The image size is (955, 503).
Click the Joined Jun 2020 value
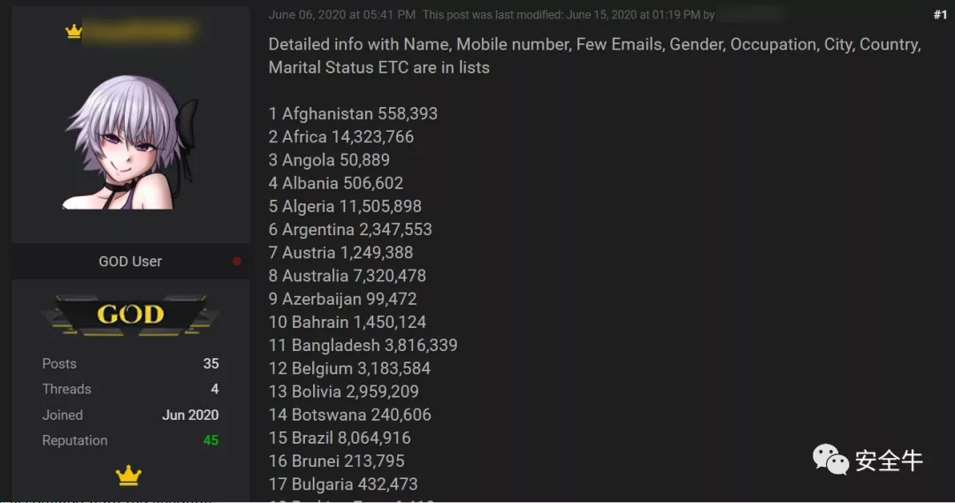click(x=190, y=415)
